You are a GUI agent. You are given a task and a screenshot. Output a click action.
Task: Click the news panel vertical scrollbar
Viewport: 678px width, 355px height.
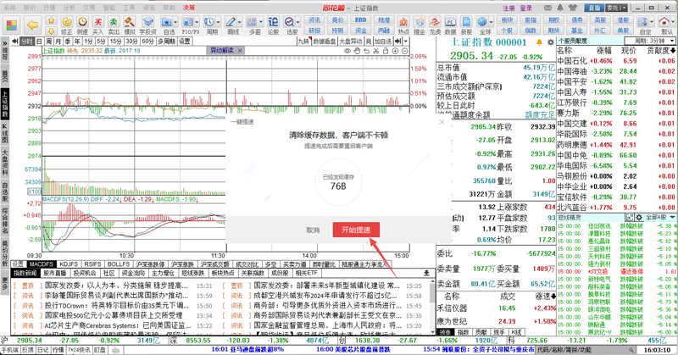[432, 305]
